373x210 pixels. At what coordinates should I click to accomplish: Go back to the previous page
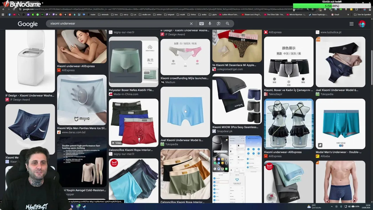3,9
